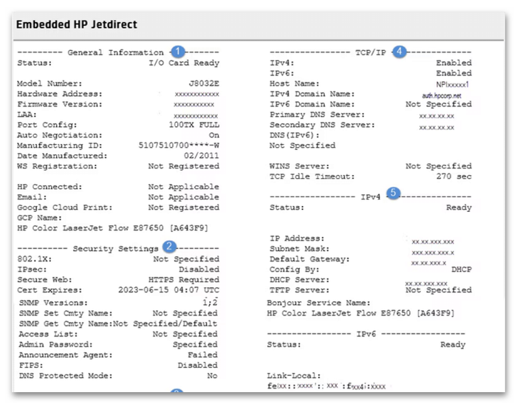Click the cert expiry "2023-06-15 04:07 UTC"

click(x=168, y=290)
